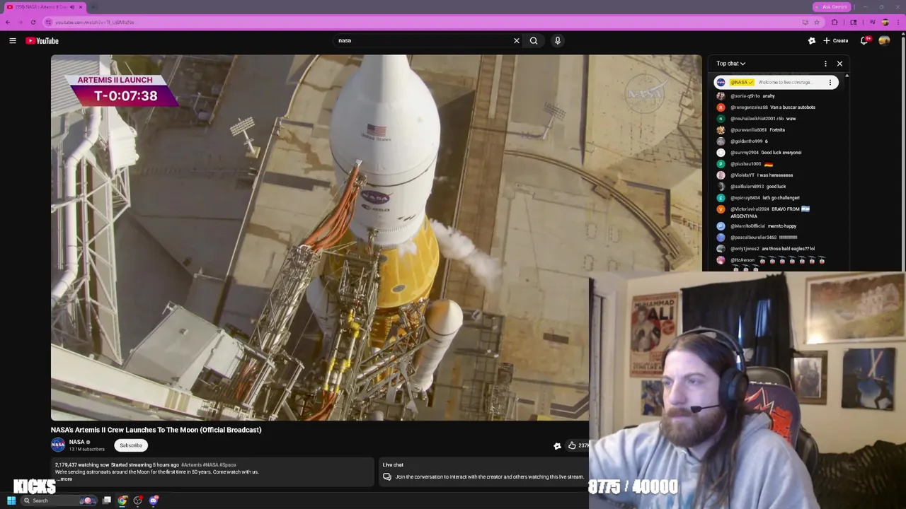Go to YouTube home via logo
Screen dimensions: 906x509
tap(42, 40)
